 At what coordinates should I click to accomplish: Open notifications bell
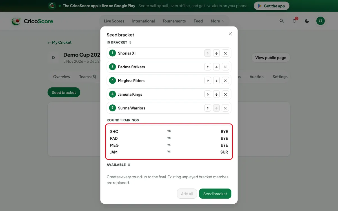(294, 21)
